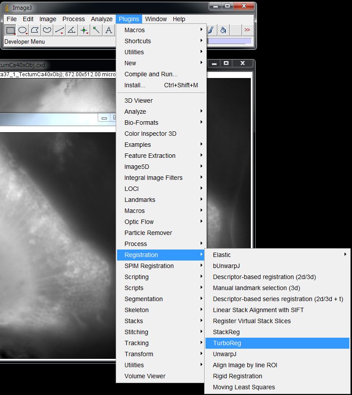
Task: Open the File menu
Action: click(11, 19)
